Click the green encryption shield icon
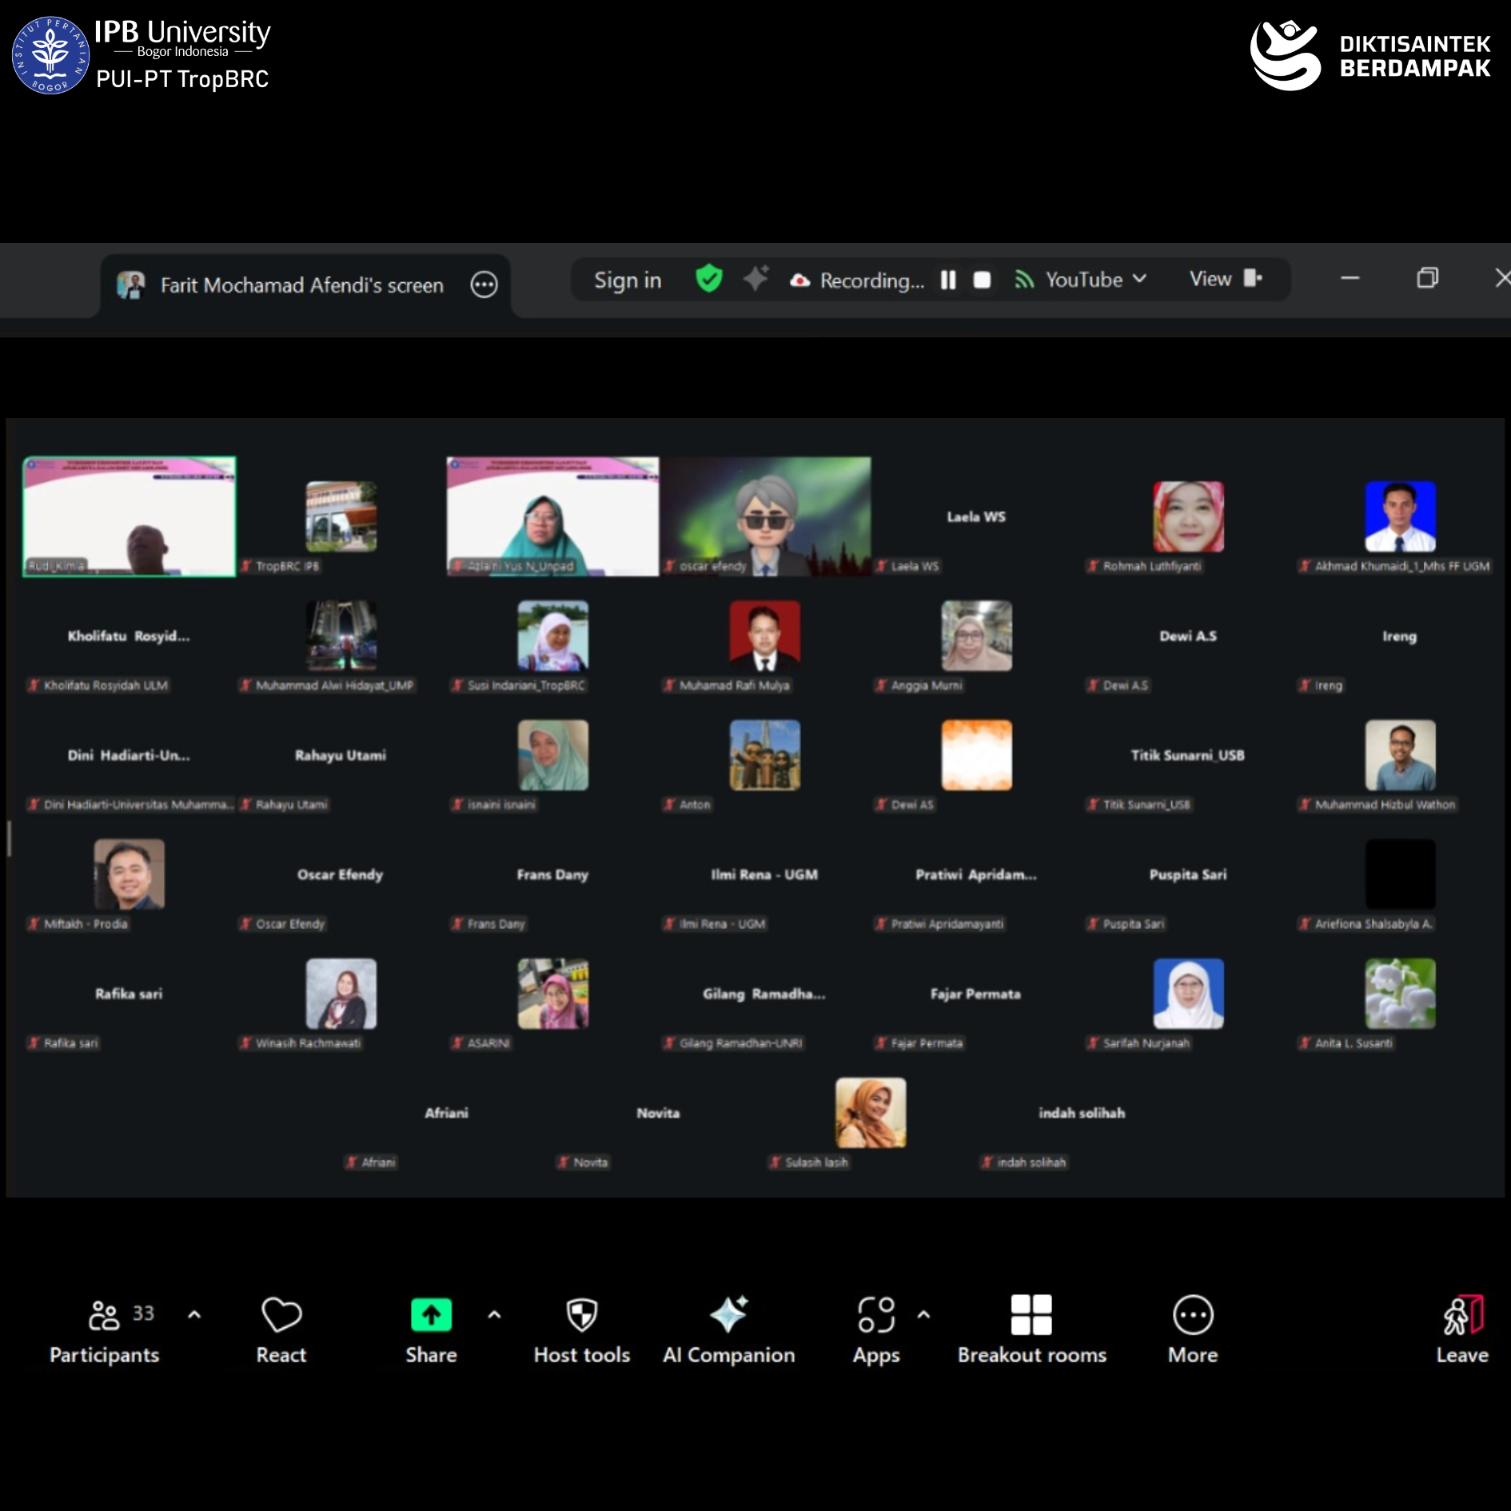This screenshot has width=1511, height=1511. tap(709, 279)
